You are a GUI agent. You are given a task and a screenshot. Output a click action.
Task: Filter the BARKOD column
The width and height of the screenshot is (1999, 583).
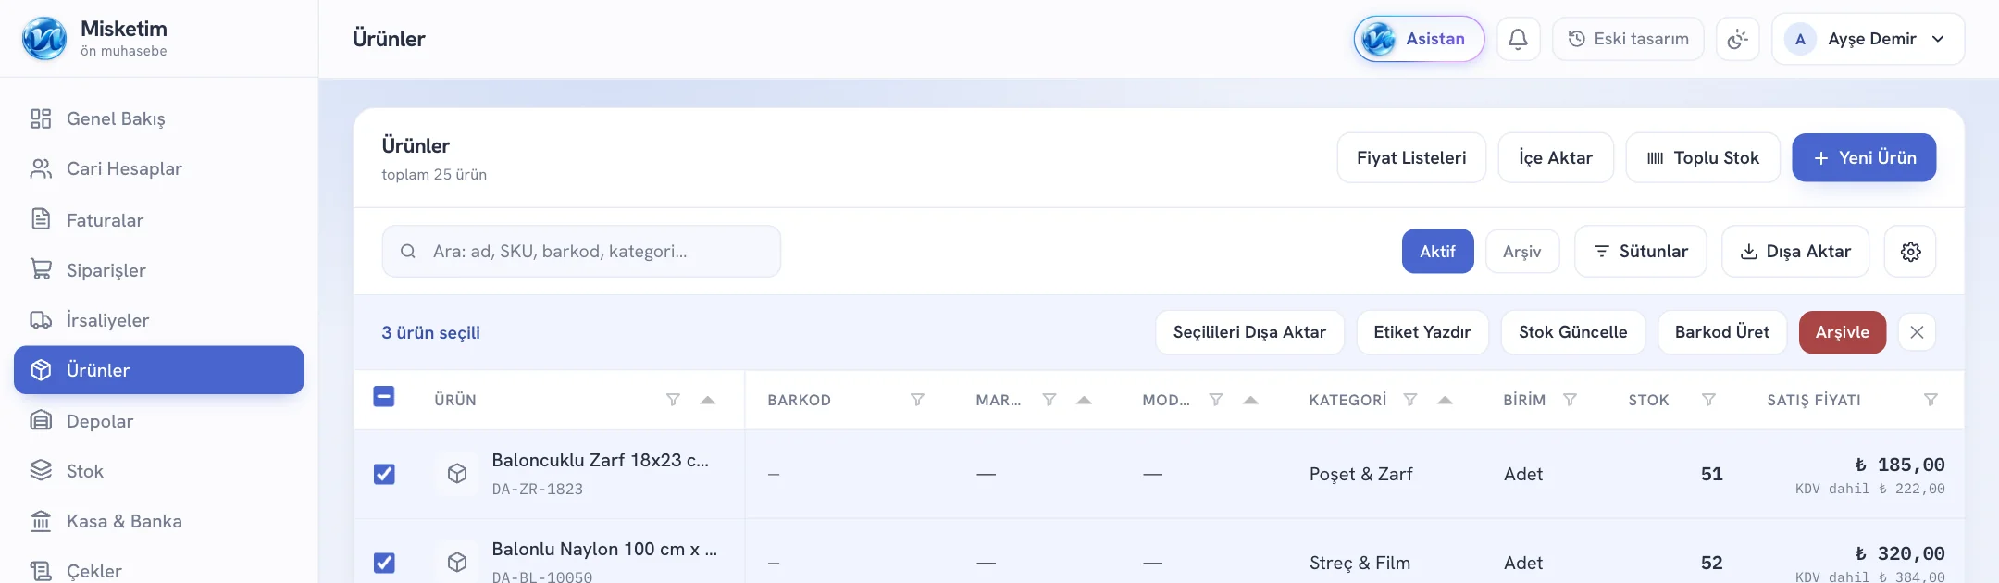(x=917, y=400)
